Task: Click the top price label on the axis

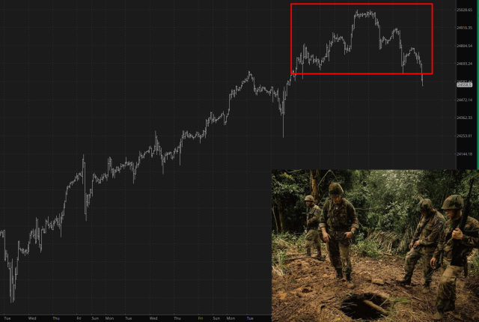Action: [464, 10]
